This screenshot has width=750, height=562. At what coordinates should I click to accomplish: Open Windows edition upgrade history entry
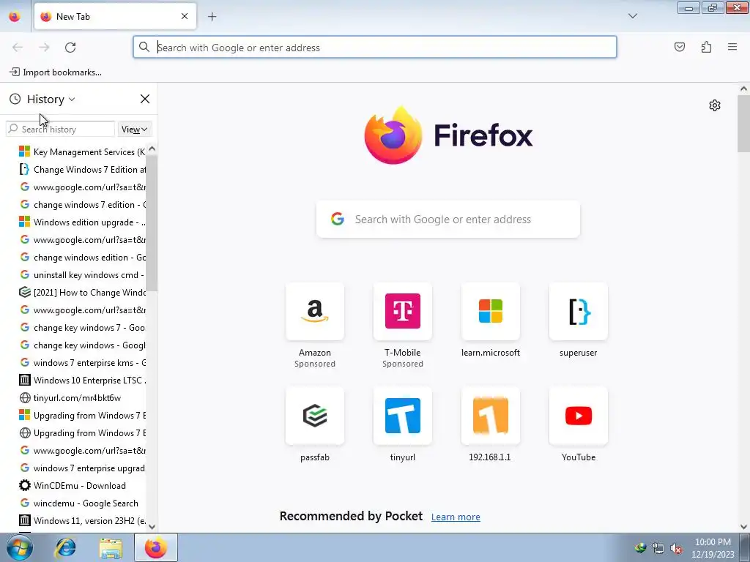tap(81, 222)
